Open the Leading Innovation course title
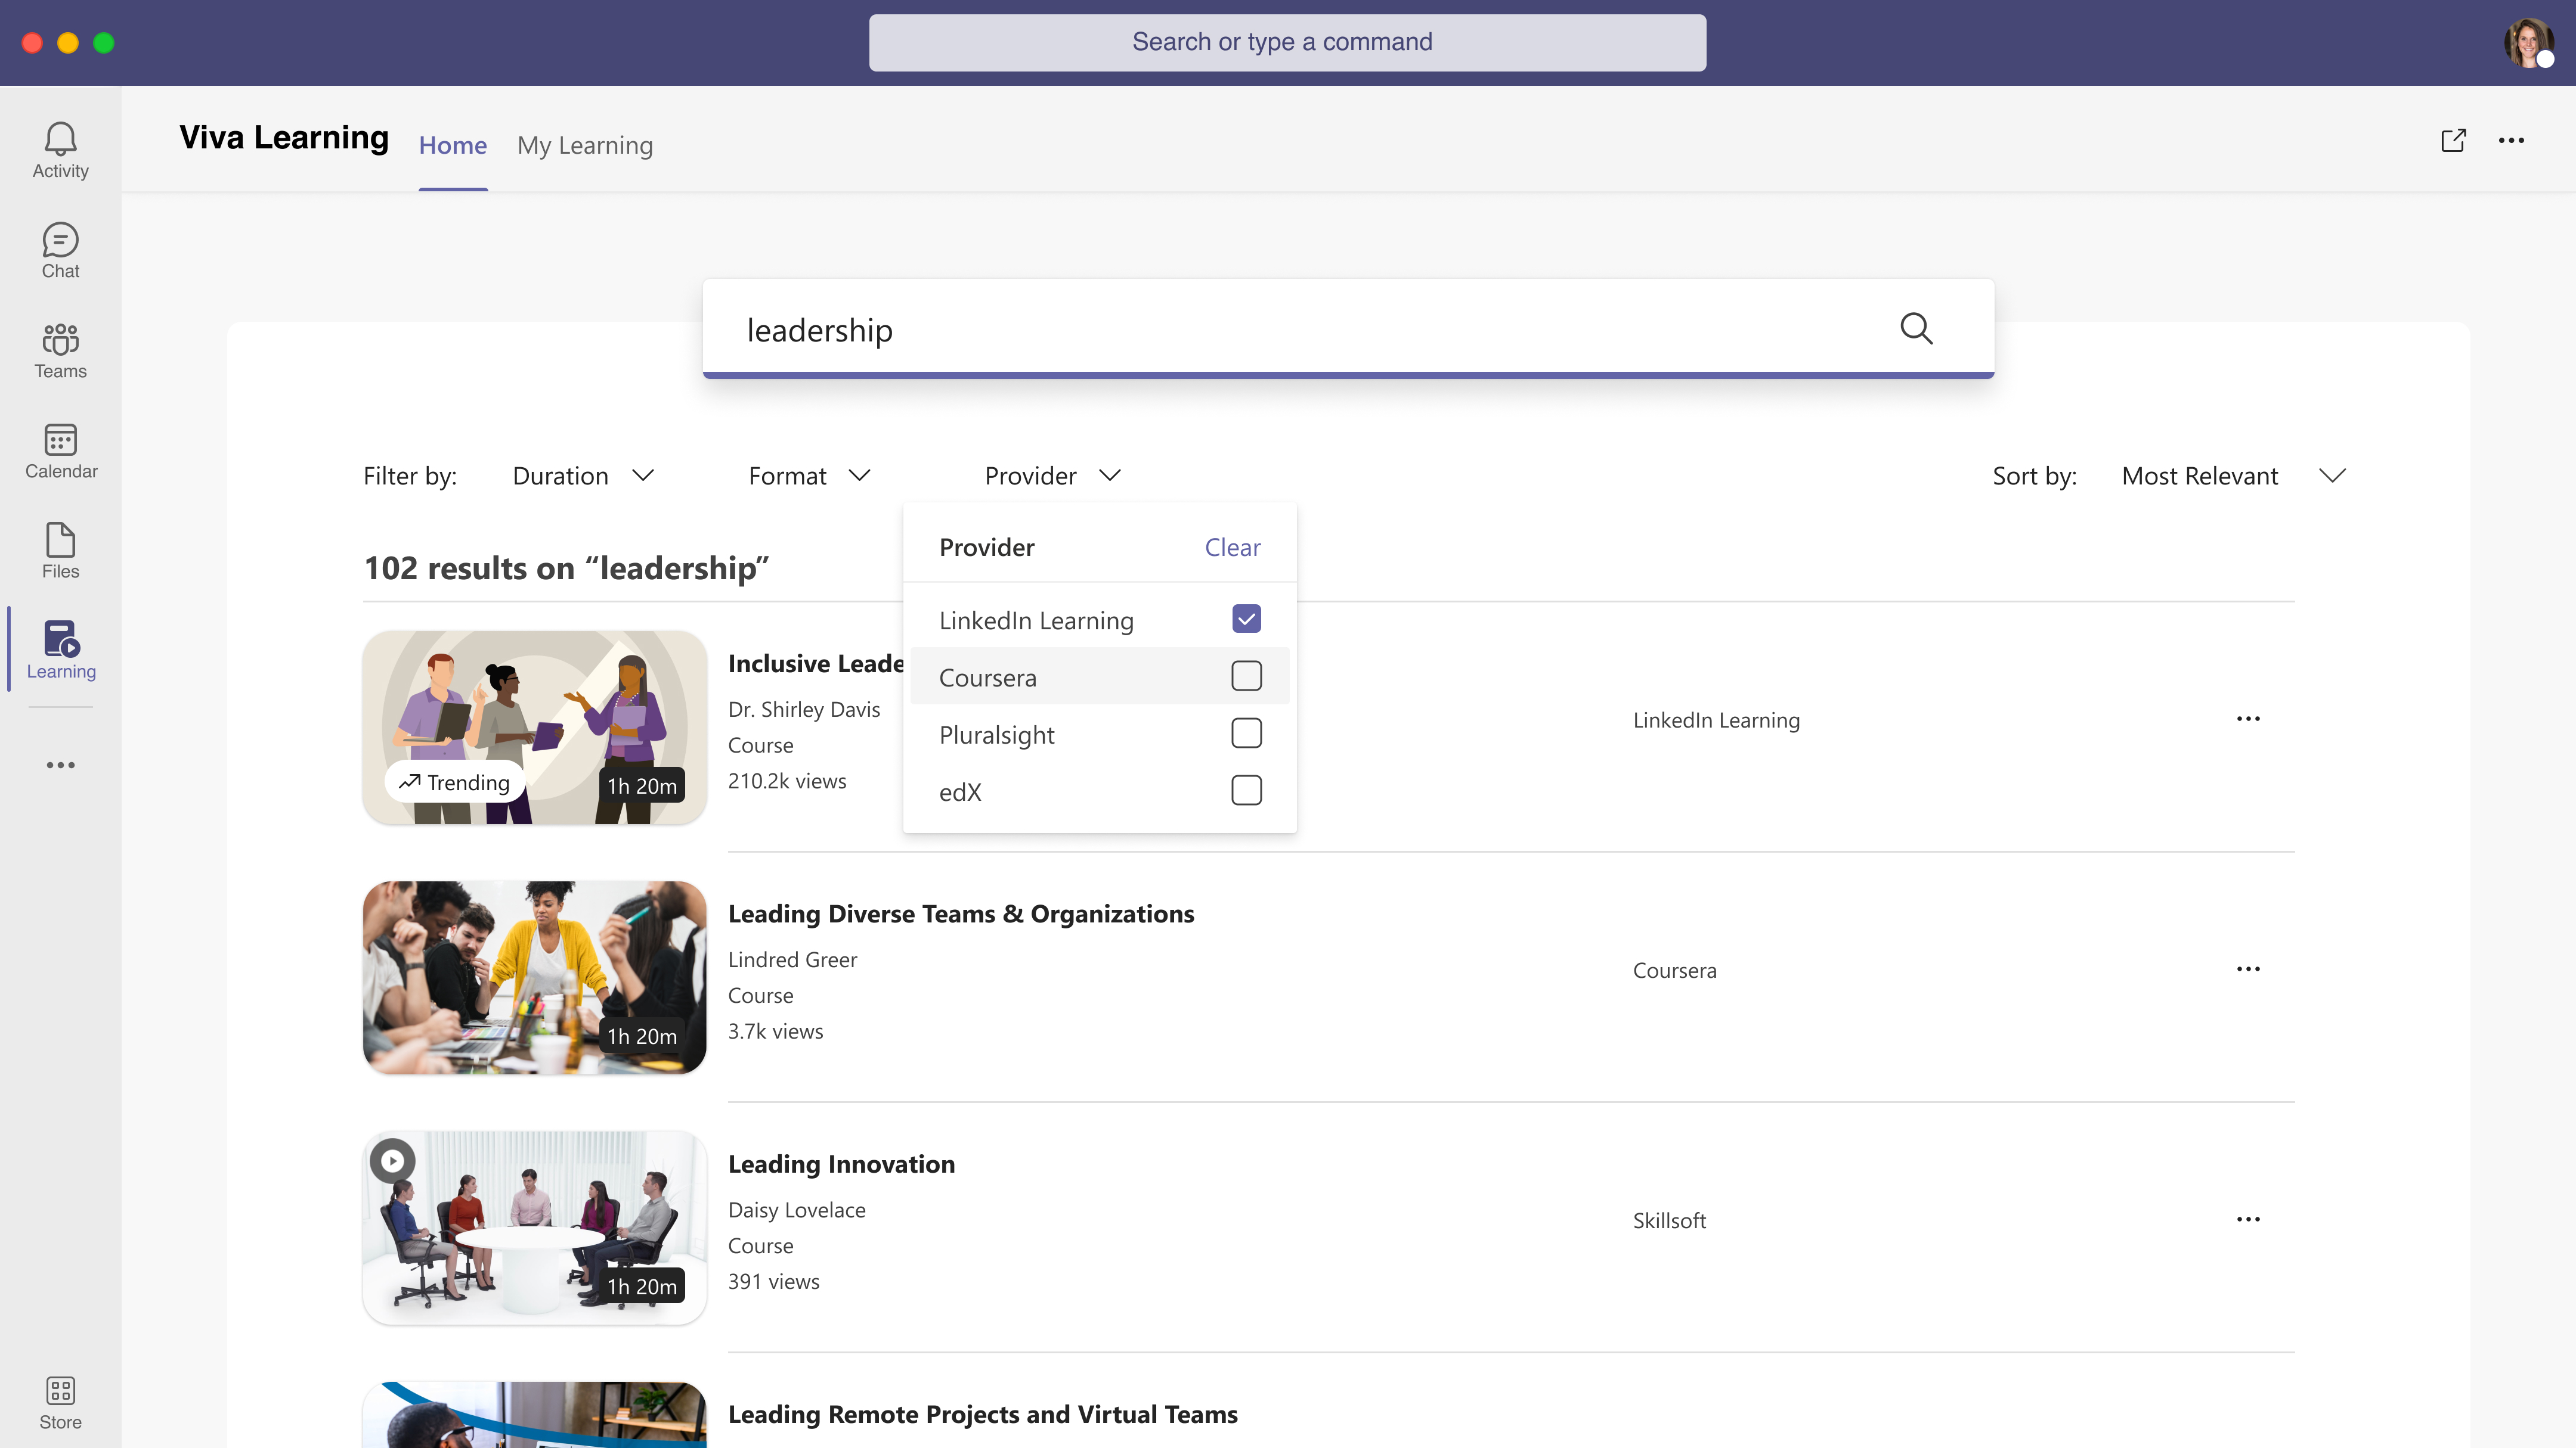This screenshot has height=1448, width=2576. pos(841,1165)
